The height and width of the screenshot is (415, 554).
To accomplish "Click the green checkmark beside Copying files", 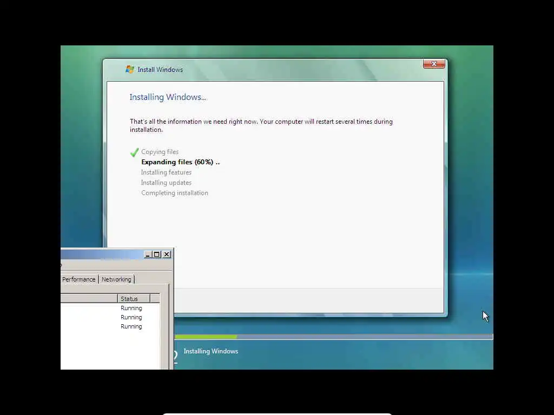I will coord(134,152).
